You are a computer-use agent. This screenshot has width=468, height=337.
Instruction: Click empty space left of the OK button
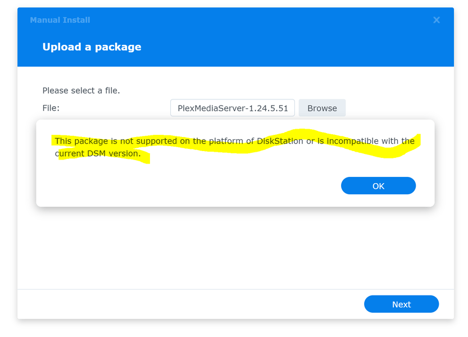(197, 185)
